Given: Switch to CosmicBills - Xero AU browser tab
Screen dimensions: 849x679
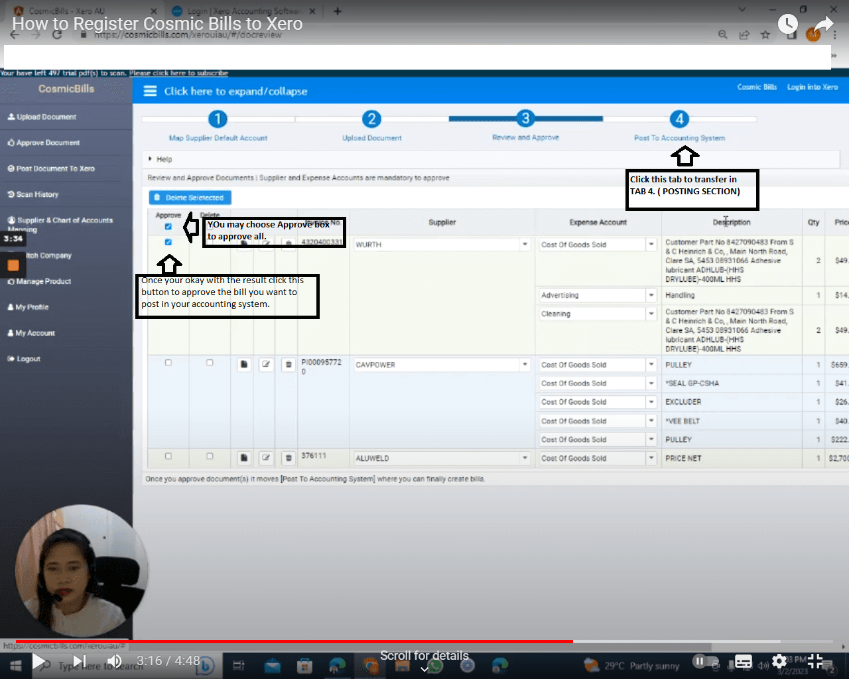Looking at the screenshot, I should tap(85, 11).
